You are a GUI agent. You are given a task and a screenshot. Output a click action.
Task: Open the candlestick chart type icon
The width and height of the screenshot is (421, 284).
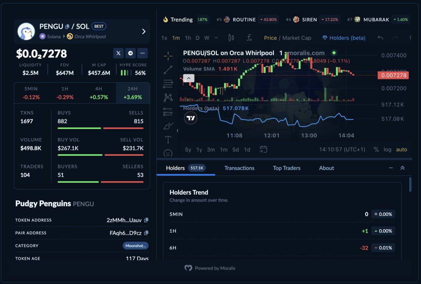[x=231, y=38]
